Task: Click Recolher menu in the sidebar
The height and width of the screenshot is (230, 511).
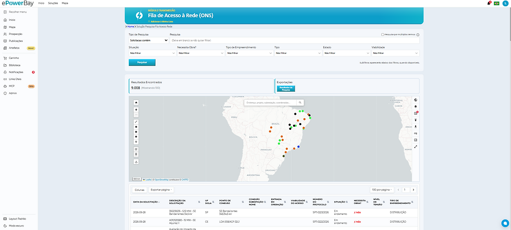Action: click(x=18, y=11)
